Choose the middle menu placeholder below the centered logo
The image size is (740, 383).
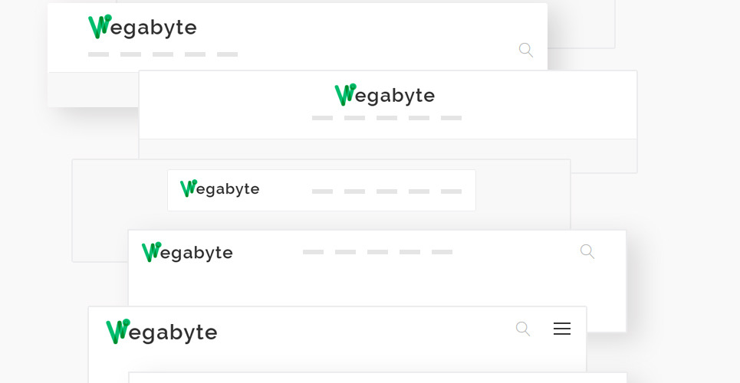coord(386,118)
